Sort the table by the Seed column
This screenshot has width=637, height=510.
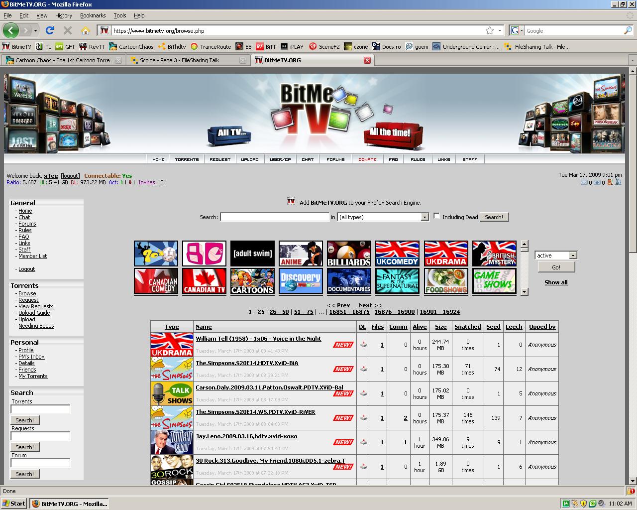pyautogui.click(x=493, y=327)
